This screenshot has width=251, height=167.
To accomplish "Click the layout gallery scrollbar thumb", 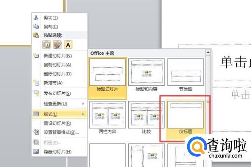I will pyautogui.click(x=208, y=102).
